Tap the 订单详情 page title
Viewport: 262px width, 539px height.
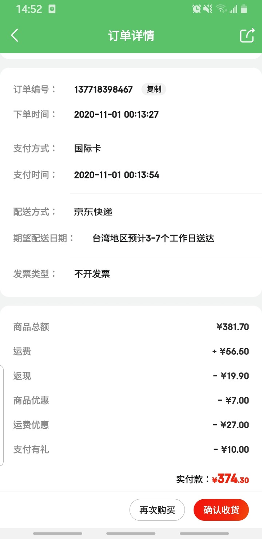(x=131, y=35)
